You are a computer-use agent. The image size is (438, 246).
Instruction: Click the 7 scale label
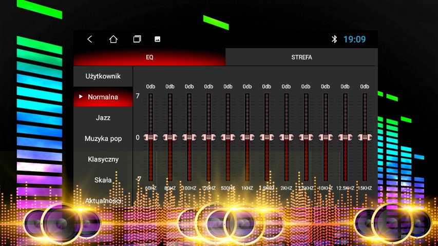[138, 96]
